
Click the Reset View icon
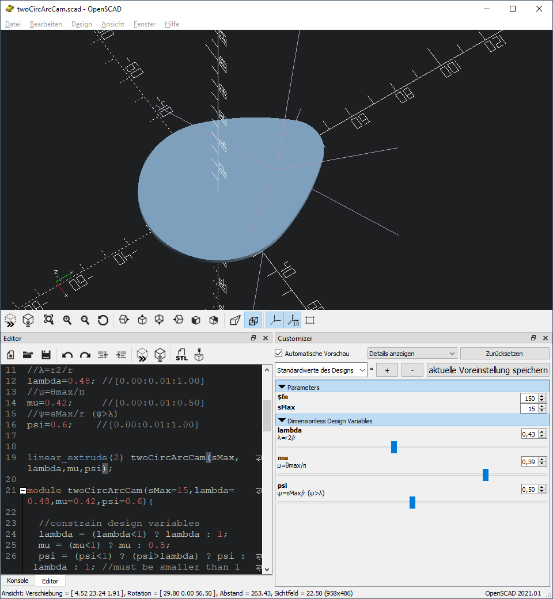[x=103, y=320]
